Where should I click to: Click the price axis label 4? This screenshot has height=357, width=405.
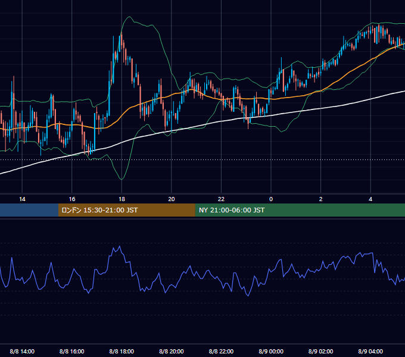pos(370,199)
